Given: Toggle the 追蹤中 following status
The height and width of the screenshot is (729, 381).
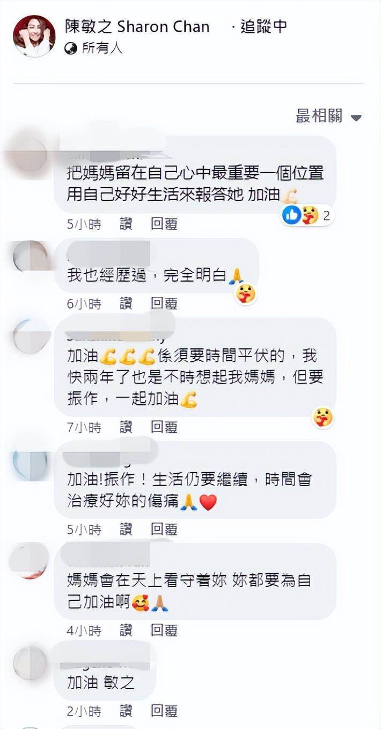Looking at the screenshot, I should pyautogui.click(x=263, y=26).
